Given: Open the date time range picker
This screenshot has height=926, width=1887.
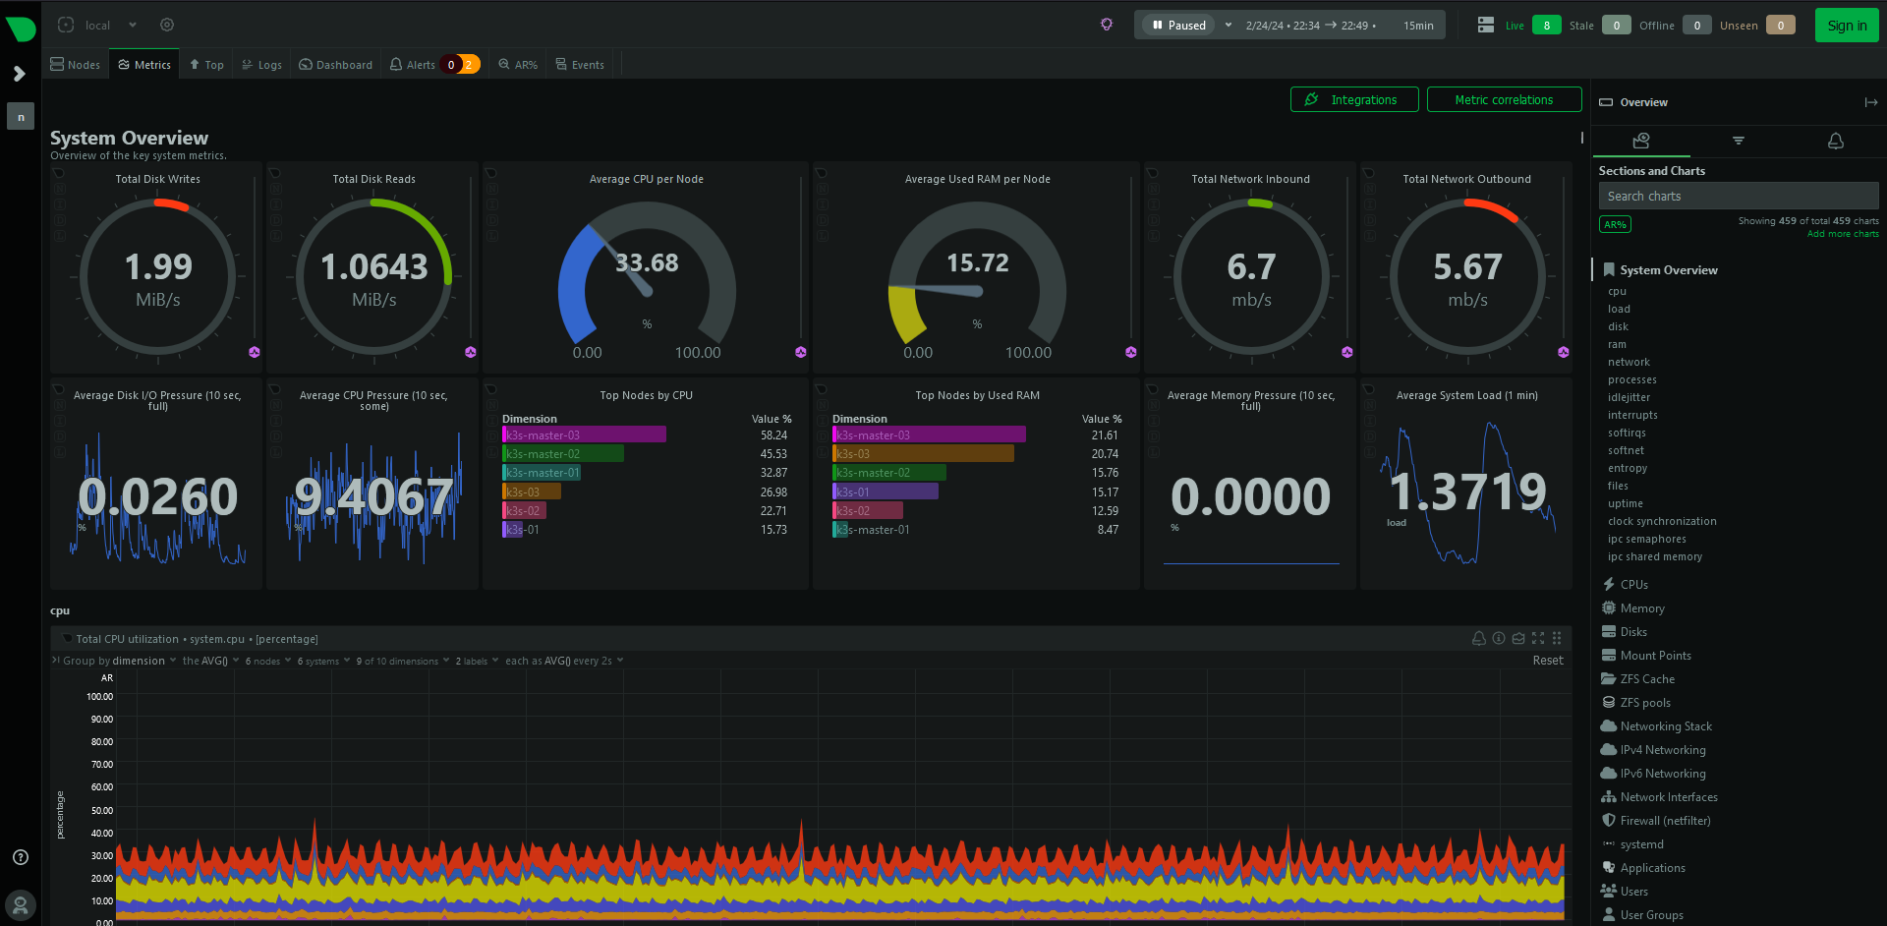Looking at the screenshot, I should point(1340,26).
